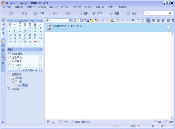Select the 工作笔记 tag

25,65
